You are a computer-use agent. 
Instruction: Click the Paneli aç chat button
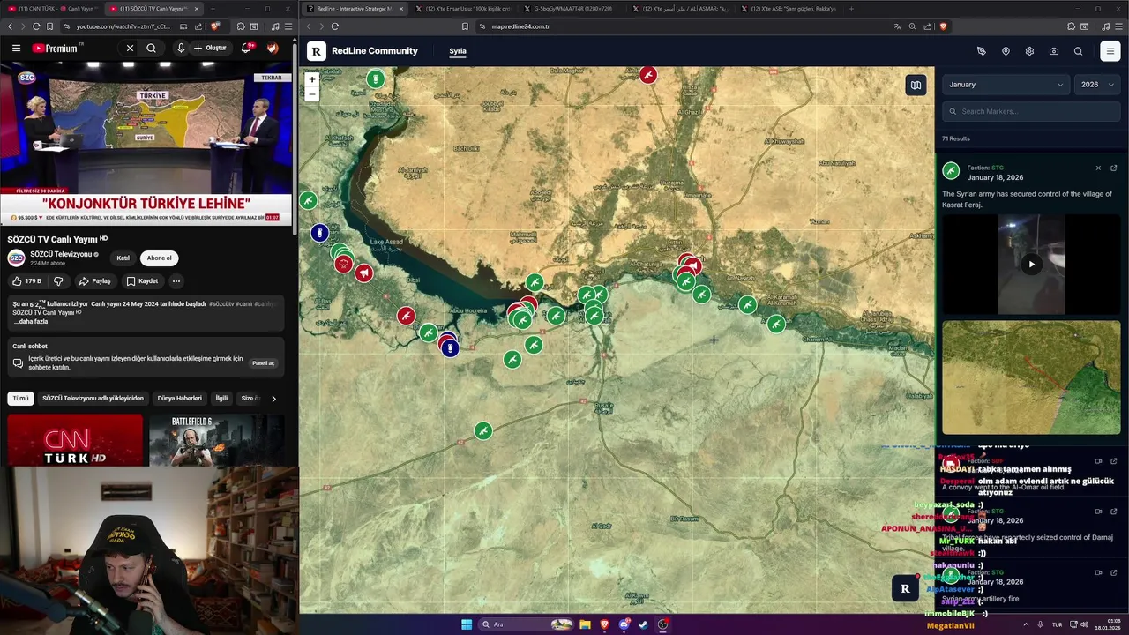(x=263, y=363)
